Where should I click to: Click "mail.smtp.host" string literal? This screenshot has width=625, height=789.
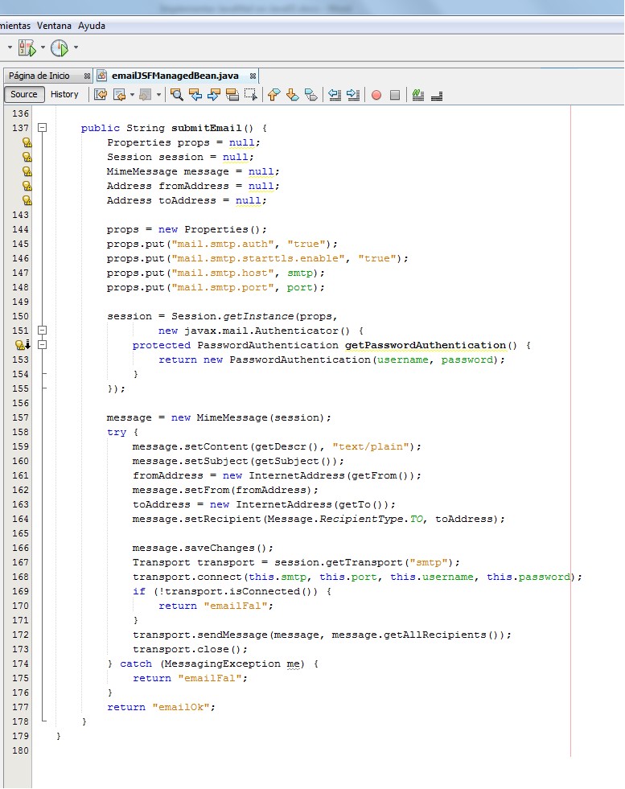[x=223, y=273]
